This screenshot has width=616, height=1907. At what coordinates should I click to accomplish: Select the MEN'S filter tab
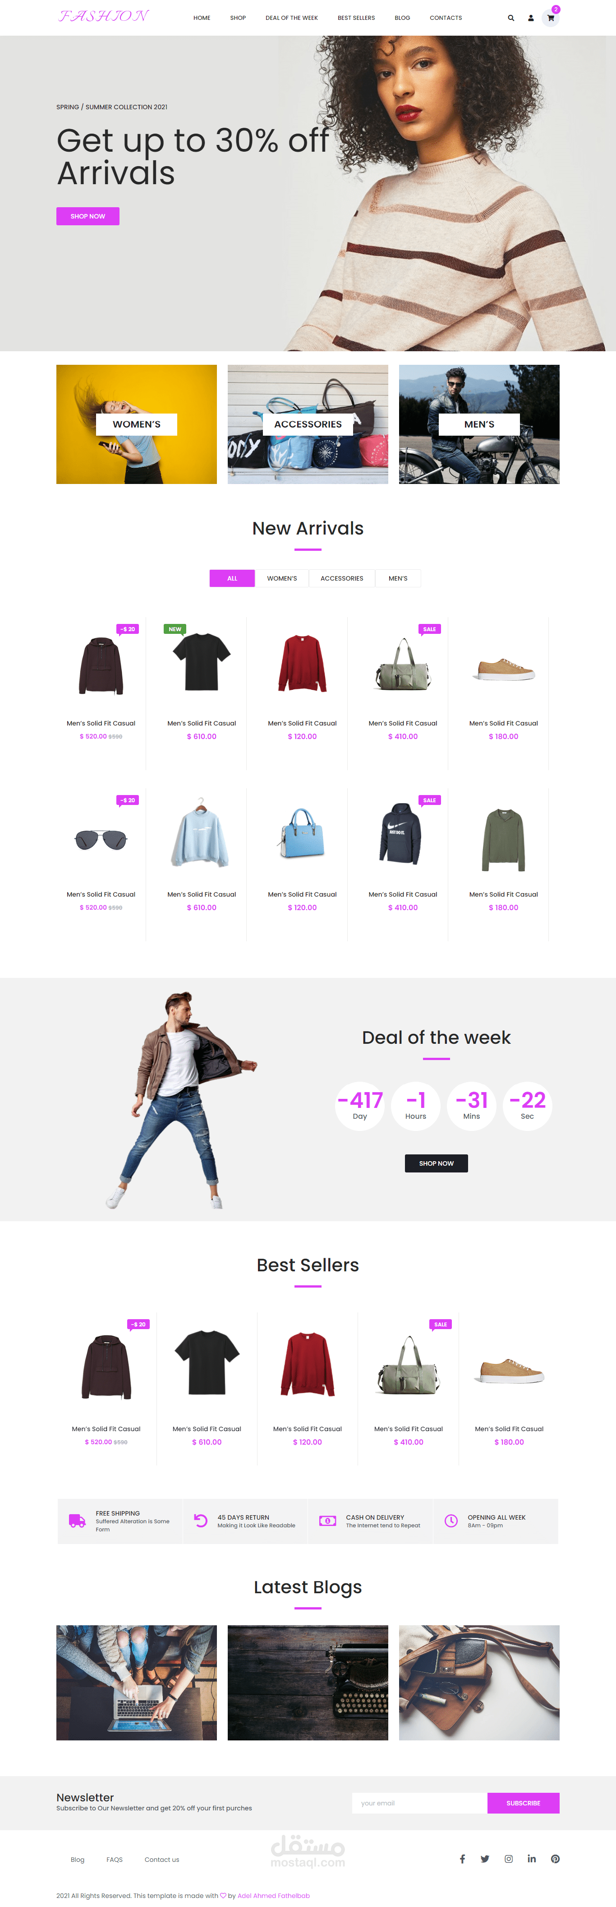click(x=398, y=578)
